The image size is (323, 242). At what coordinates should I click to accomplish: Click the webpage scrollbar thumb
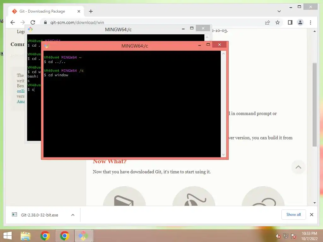point(314,105)
